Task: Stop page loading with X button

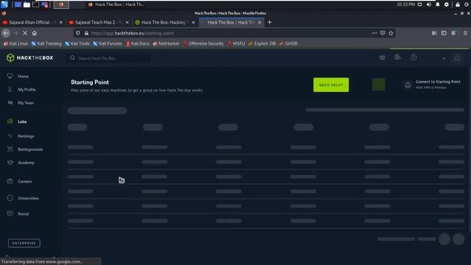Action: pos(25,33)
